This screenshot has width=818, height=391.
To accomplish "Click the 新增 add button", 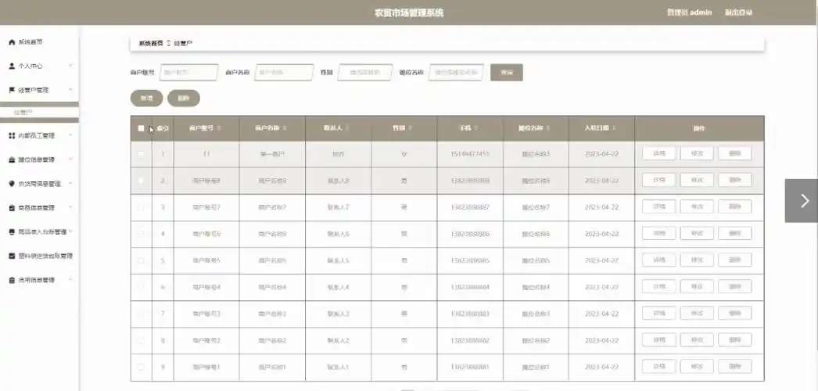I will pyautogui.click(x=146, y=98).
